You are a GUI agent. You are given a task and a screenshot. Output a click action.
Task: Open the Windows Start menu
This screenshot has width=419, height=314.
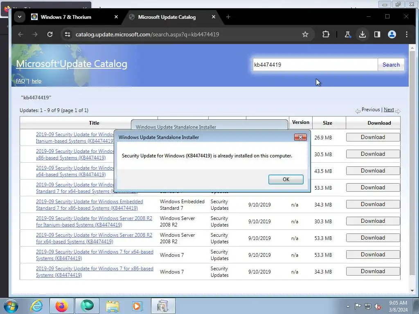click(11, 306)
